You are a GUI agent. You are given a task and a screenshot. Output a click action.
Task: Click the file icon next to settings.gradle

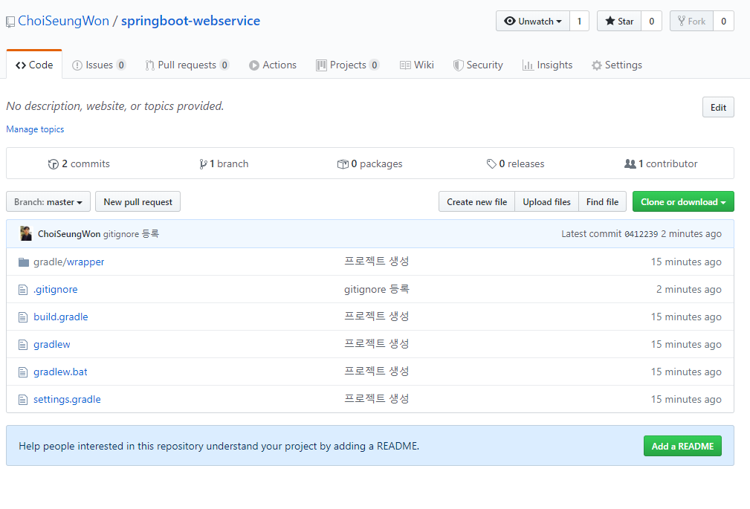coord(23,400)
